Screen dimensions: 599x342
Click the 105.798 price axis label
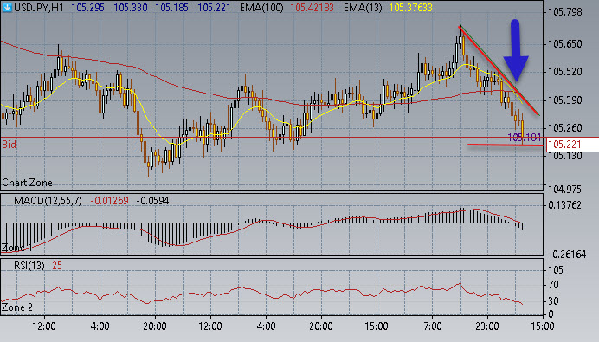click(565, 12)
